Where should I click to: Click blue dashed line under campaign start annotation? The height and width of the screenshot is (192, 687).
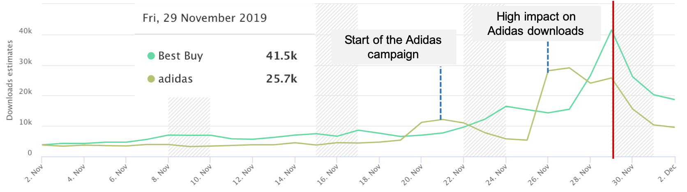coord(440,92)
